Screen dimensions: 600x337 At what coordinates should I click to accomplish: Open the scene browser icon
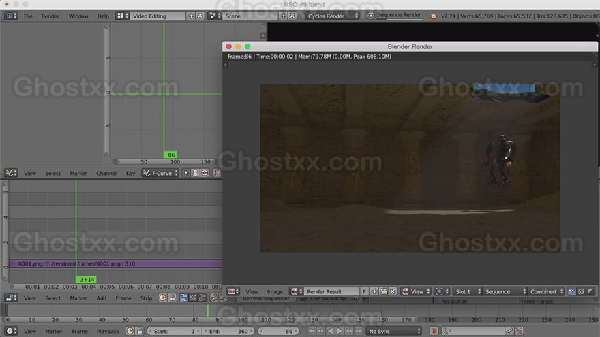(215, 16)
